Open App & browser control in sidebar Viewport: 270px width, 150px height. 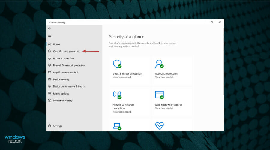coord(65,73)
